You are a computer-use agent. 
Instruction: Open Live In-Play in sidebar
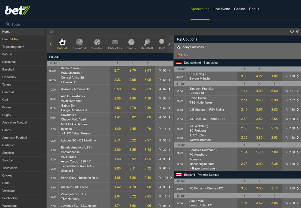tap(23, 39)
